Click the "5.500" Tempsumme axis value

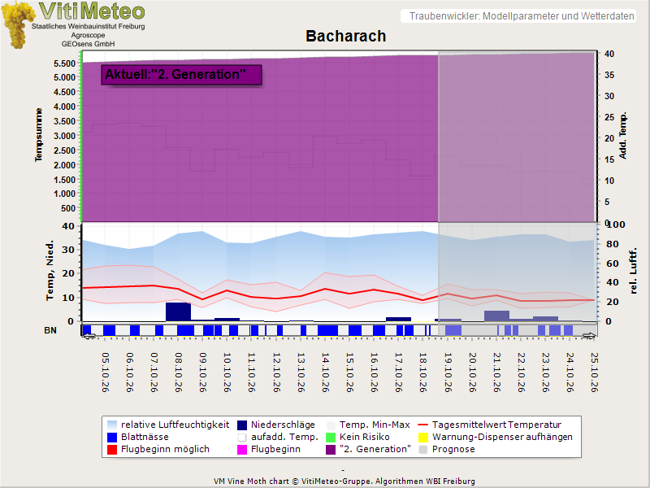pos(65,63)
